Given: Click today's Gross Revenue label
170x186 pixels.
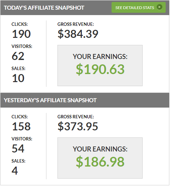Looking at the screenshot, I should (76, 24).
